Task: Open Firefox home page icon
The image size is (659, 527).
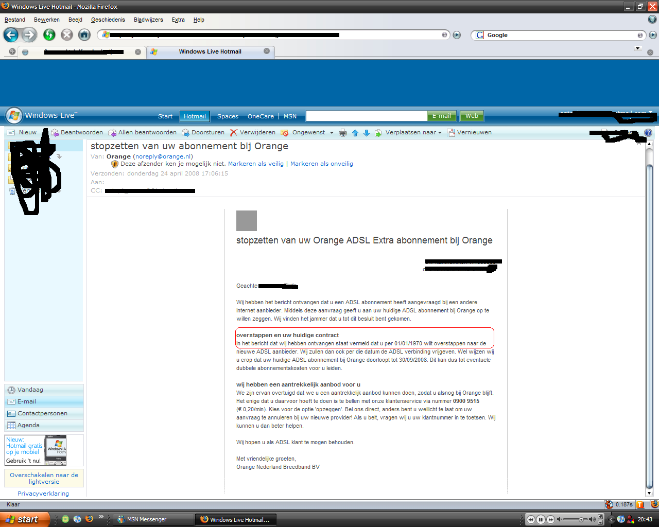Action: coord(84,34)
